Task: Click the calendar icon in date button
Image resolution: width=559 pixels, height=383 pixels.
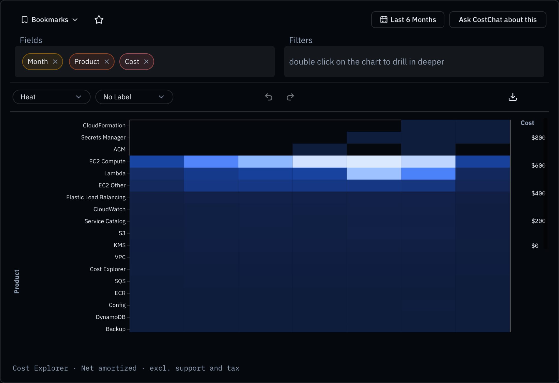Action: (384, 20)
